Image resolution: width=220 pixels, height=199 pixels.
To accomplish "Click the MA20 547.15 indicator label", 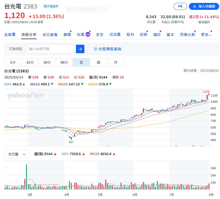I will pyautogui.click(x=71, y=84).
